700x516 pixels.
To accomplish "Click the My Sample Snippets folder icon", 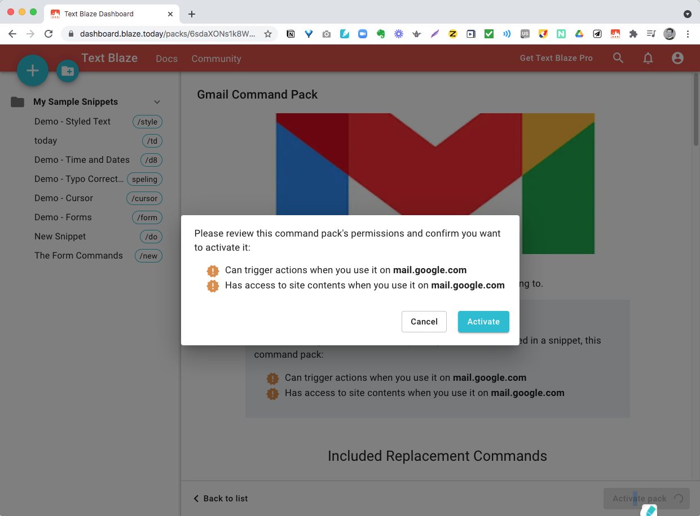I will point(17,102).
